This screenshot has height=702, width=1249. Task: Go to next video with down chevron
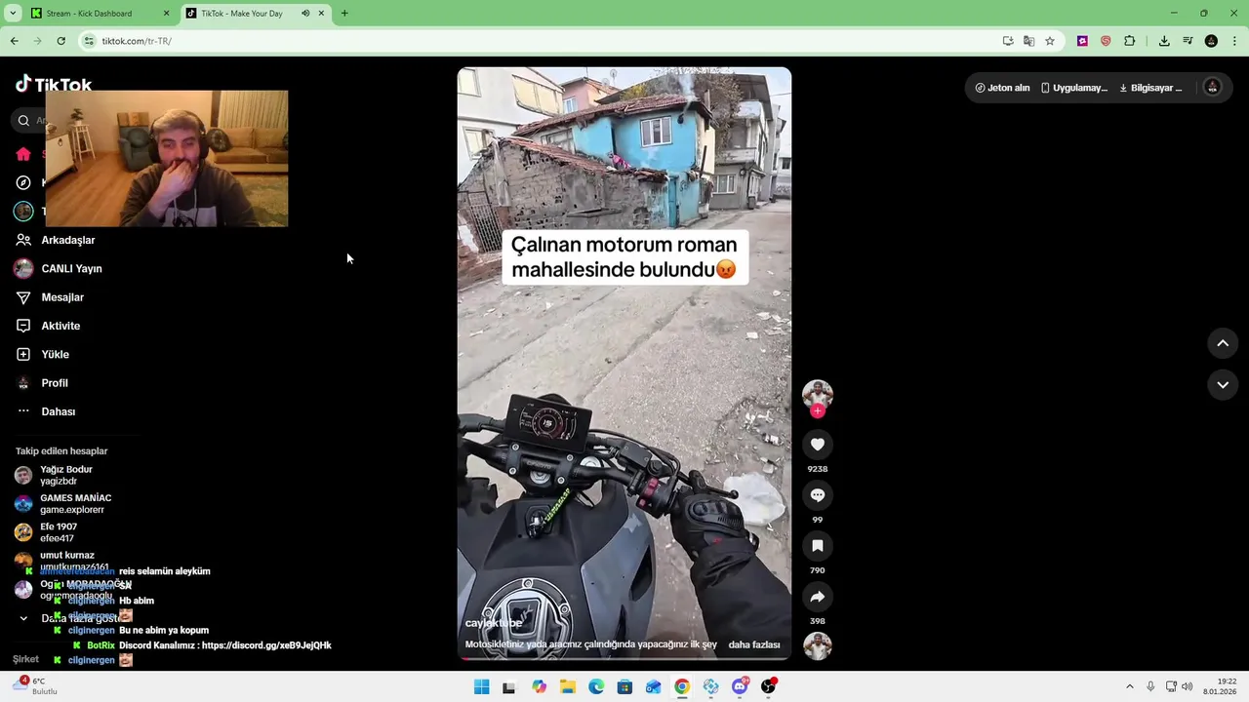tap(1223, 385)
